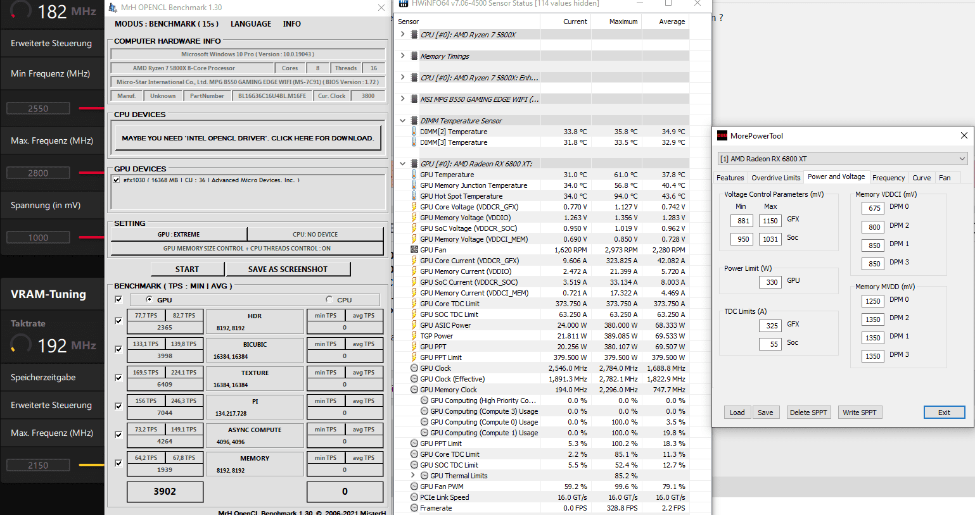Click the fan icon beside GPU Fan
This screenshot has height=515, width=975.
(414, 250)
